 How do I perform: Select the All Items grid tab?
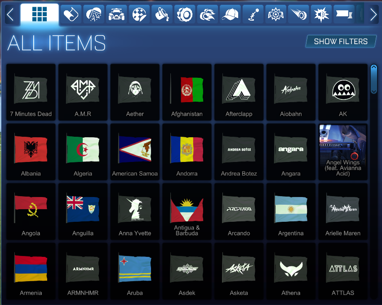(x=40, y=14)
